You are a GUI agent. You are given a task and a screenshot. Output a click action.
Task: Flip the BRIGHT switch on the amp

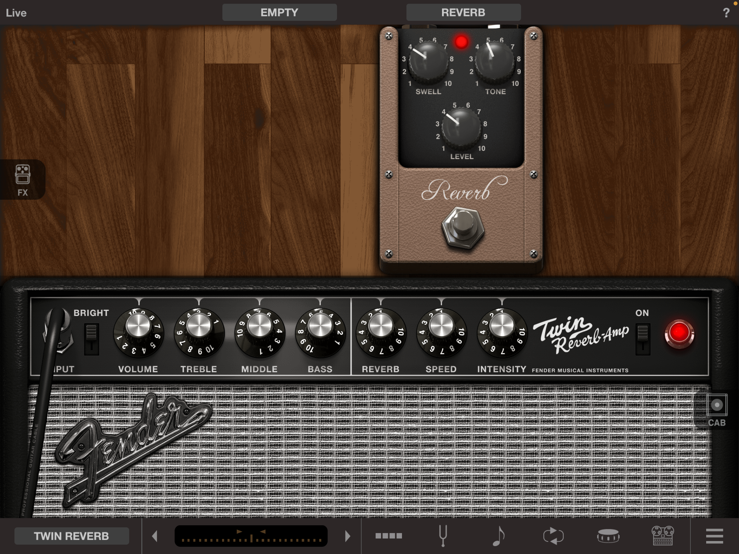click(x=91, y=339)
